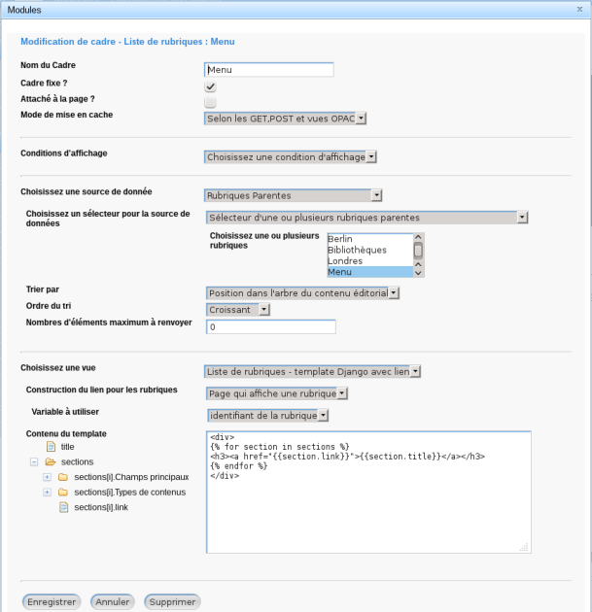
Task: Enable the Attaché à la page checkbox
Action: (x=210, y=103)
